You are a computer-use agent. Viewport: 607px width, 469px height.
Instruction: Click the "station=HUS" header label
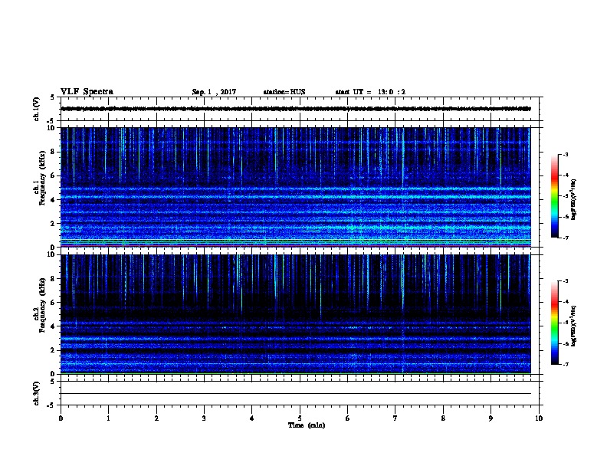point(284,92)
